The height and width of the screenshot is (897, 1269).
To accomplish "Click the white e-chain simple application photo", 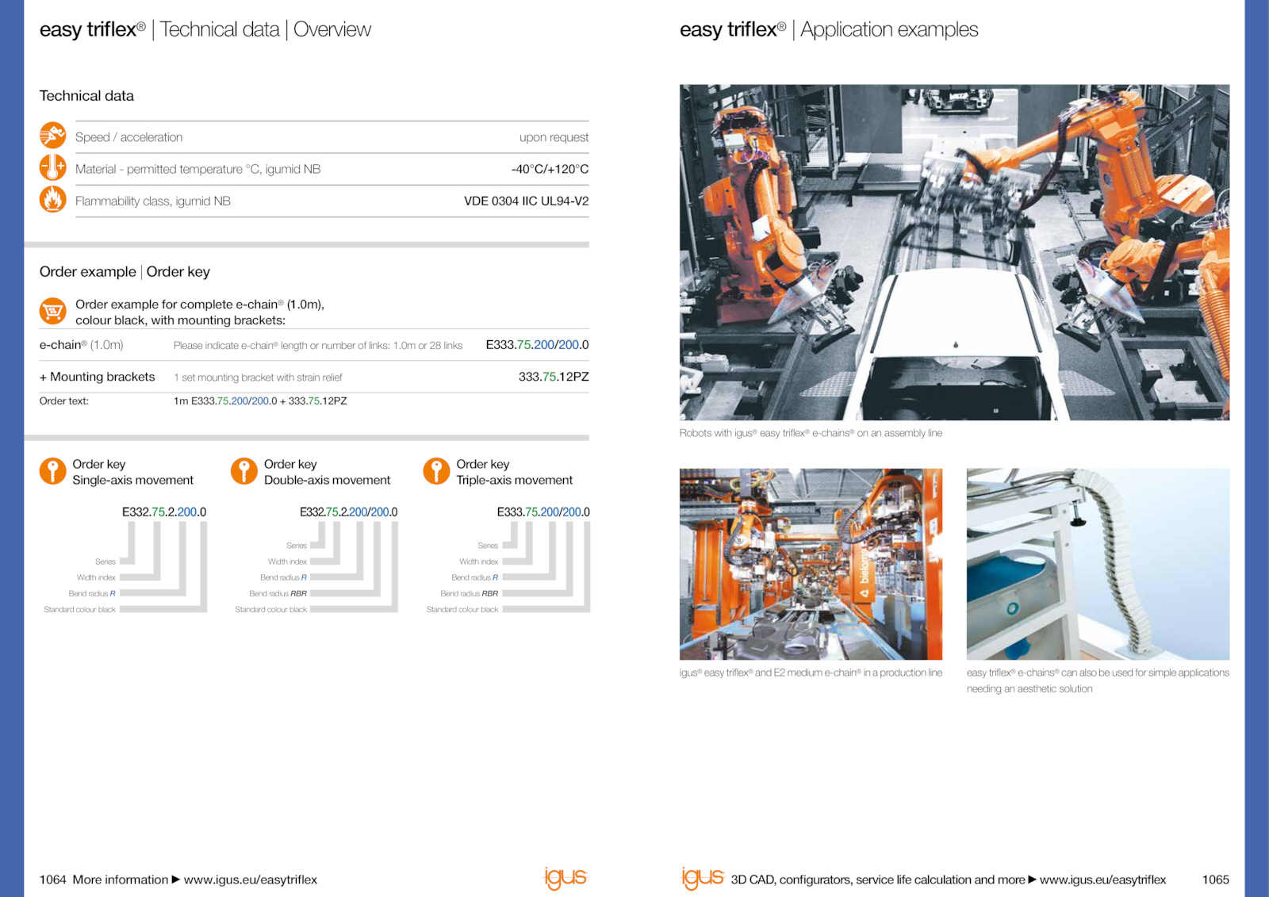I will tap(1098, 564).
